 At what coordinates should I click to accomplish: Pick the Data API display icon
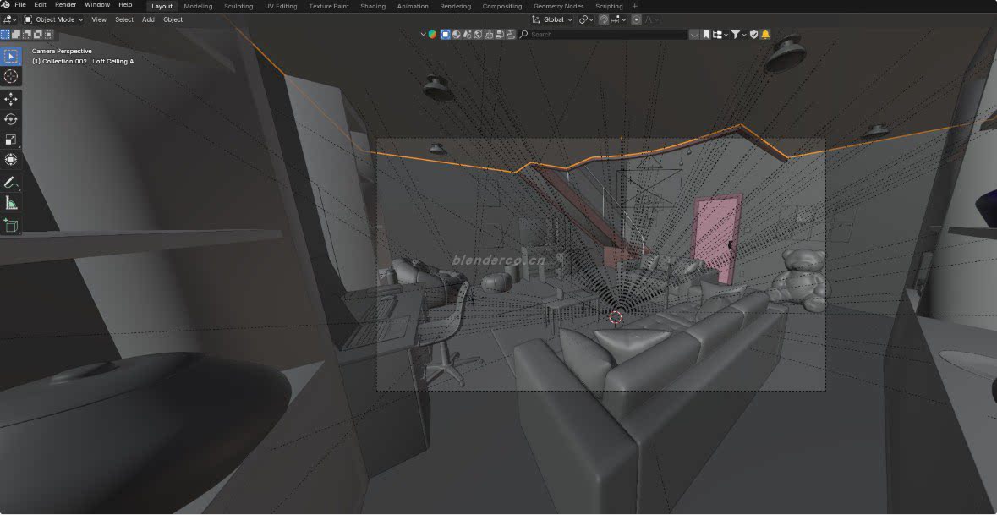[478, 35]
